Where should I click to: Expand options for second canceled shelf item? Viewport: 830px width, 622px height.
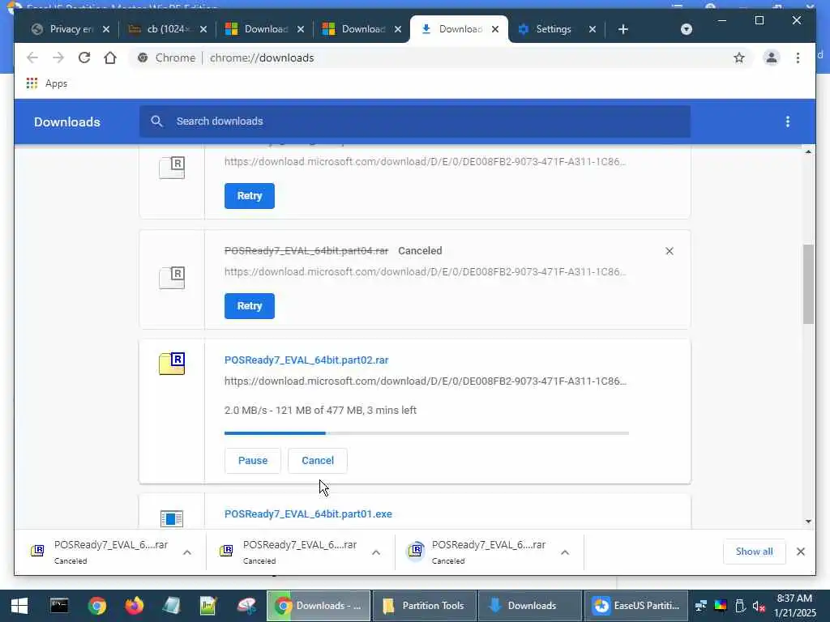pyautogui.click(x=376, y=552)
